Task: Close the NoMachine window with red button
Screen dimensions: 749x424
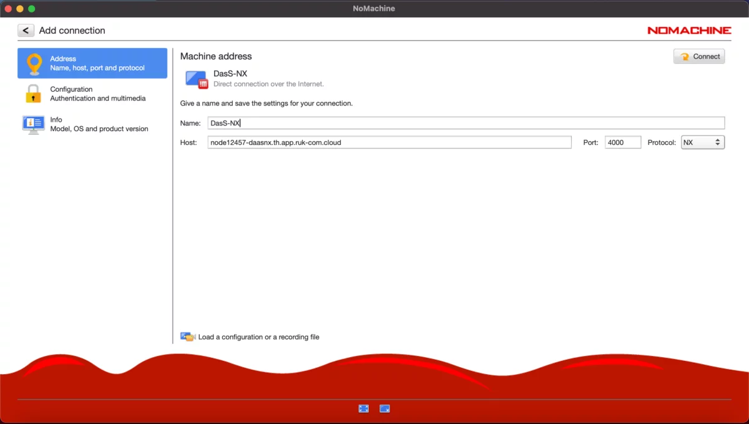Action: (x=8, y=9)
